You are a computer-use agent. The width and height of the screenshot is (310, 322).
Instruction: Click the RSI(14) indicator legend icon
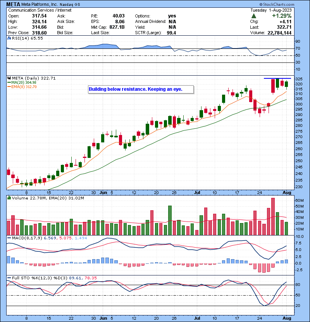click(x=9, y=38)
